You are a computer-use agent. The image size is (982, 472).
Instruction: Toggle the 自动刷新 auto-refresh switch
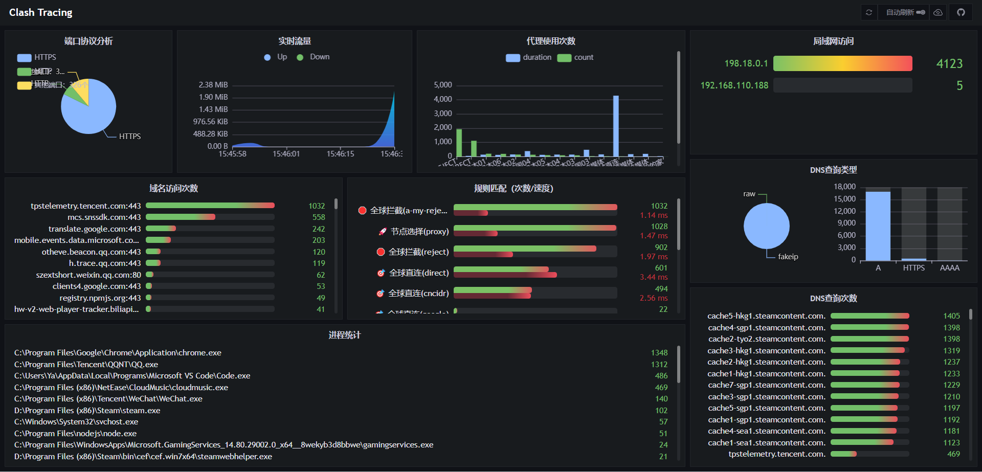tap(921, 12)
